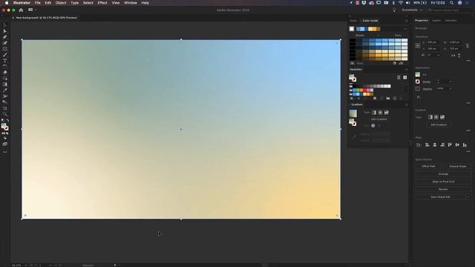
Task: Open the Object menu
Action: click(x=61, y=3)
